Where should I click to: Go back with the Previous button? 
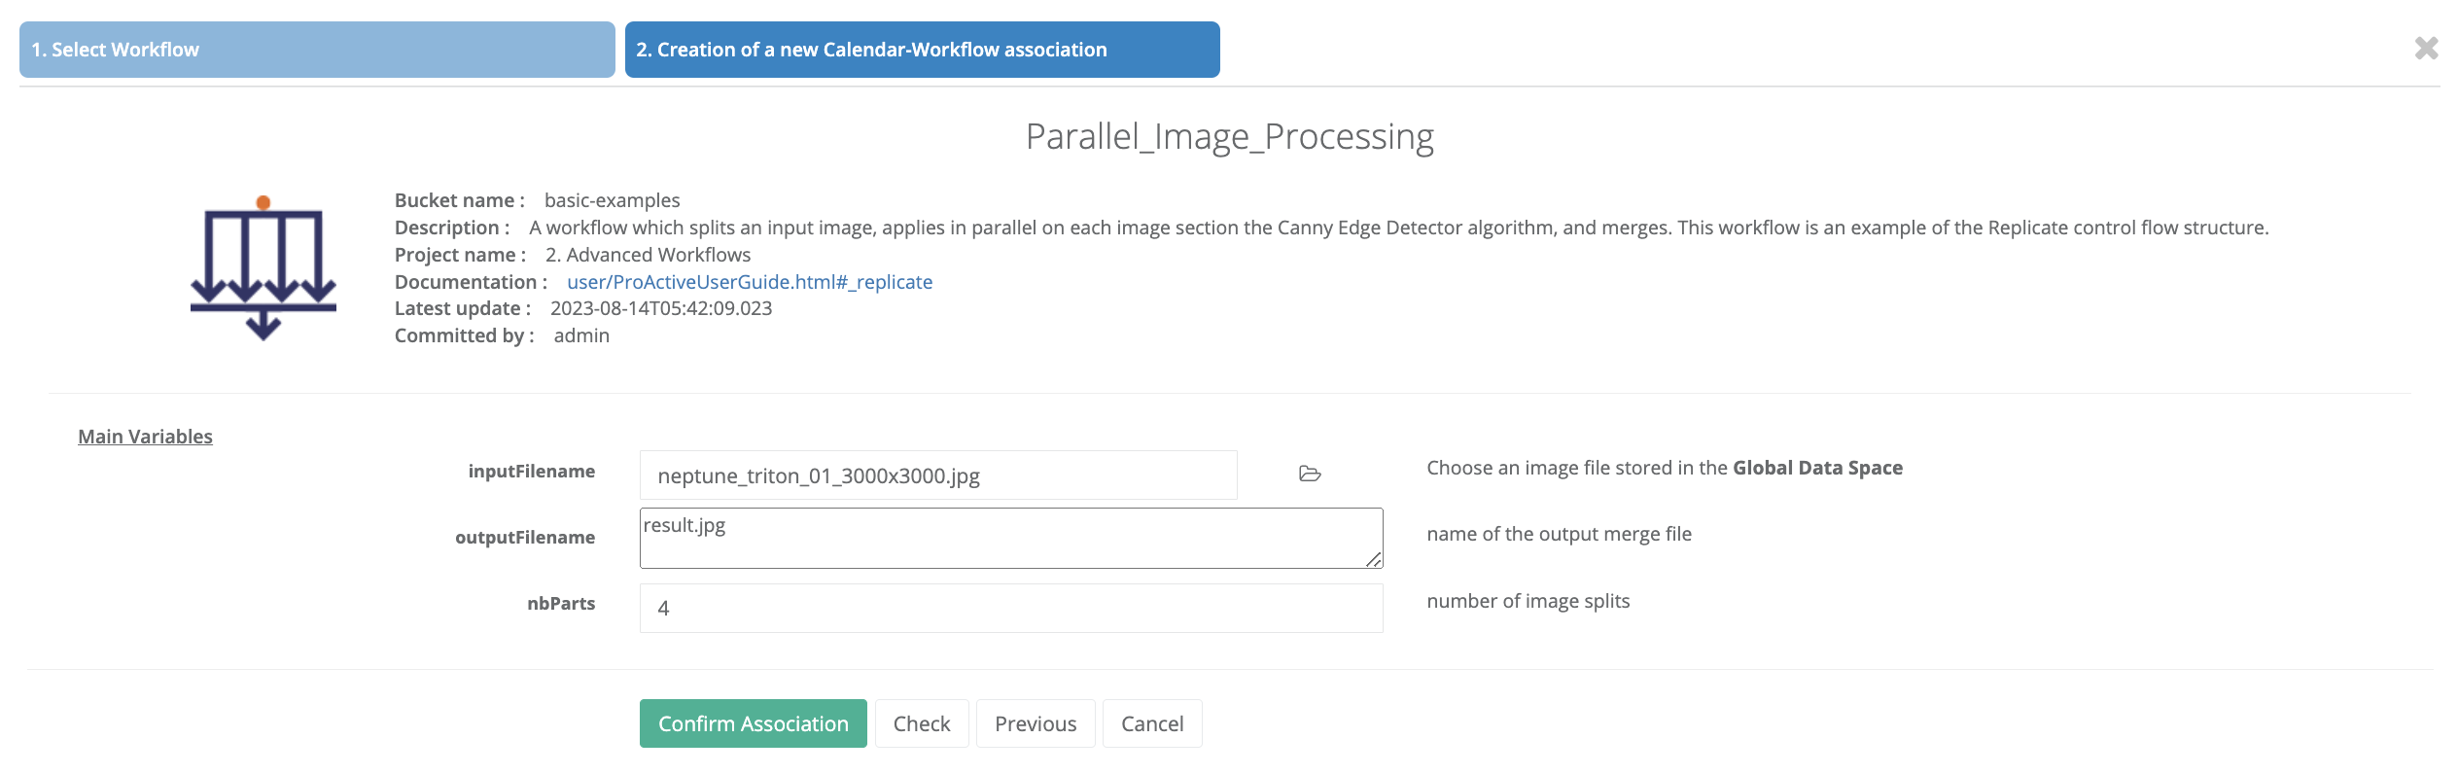tap(1036, 723)
